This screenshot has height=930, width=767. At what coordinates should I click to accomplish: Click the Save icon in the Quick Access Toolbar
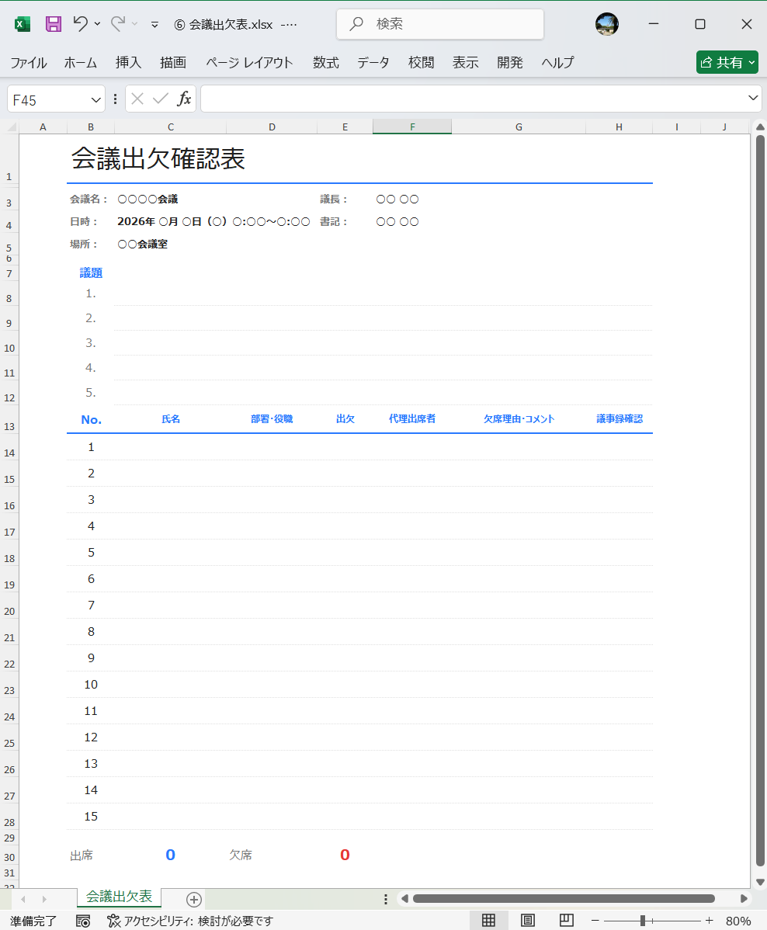pyautogui.click(x=53, y=24)
